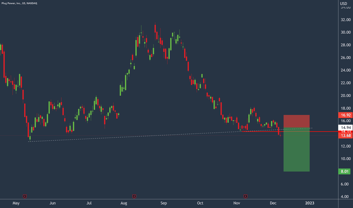Screen dimensions: 353x208
Task: Click the 24.00 price axis label
Action: click(345, 70)
